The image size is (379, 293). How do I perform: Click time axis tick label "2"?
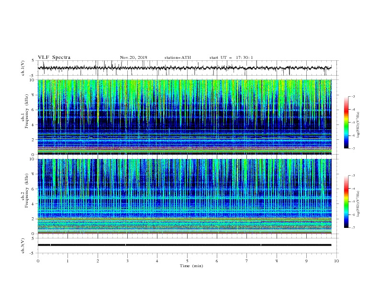click(98, 261)
